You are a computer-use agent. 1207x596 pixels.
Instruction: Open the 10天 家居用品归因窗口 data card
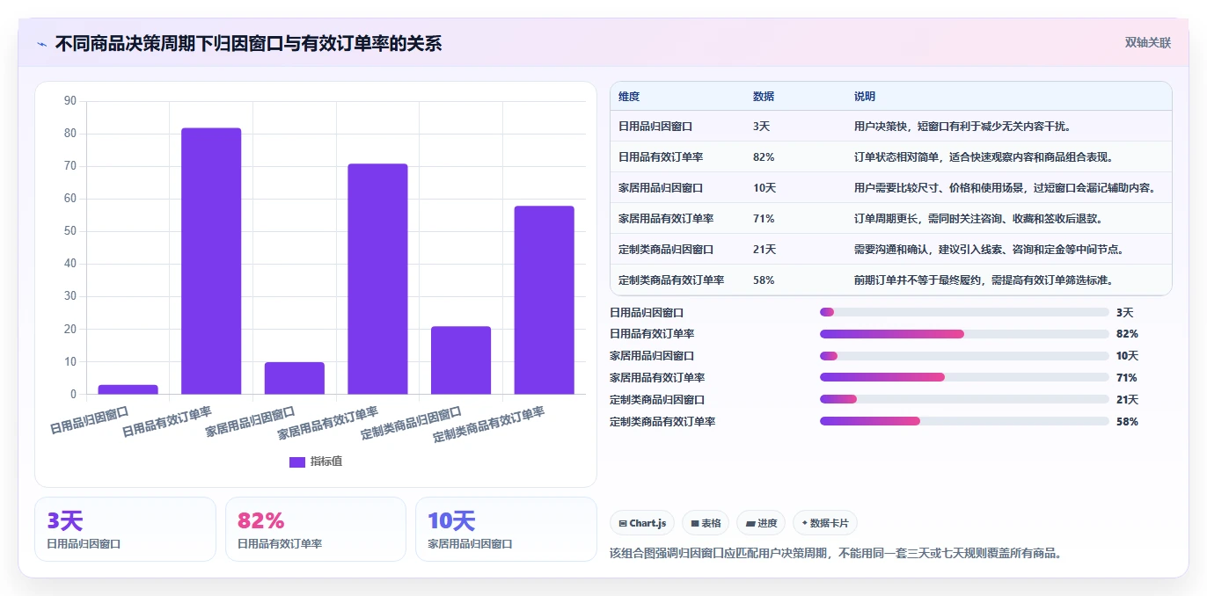coord(506,529)
